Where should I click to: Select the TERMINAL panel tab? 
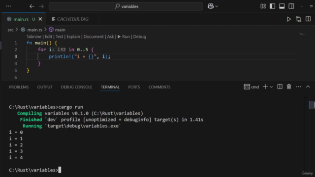click(x=110, y=87)
